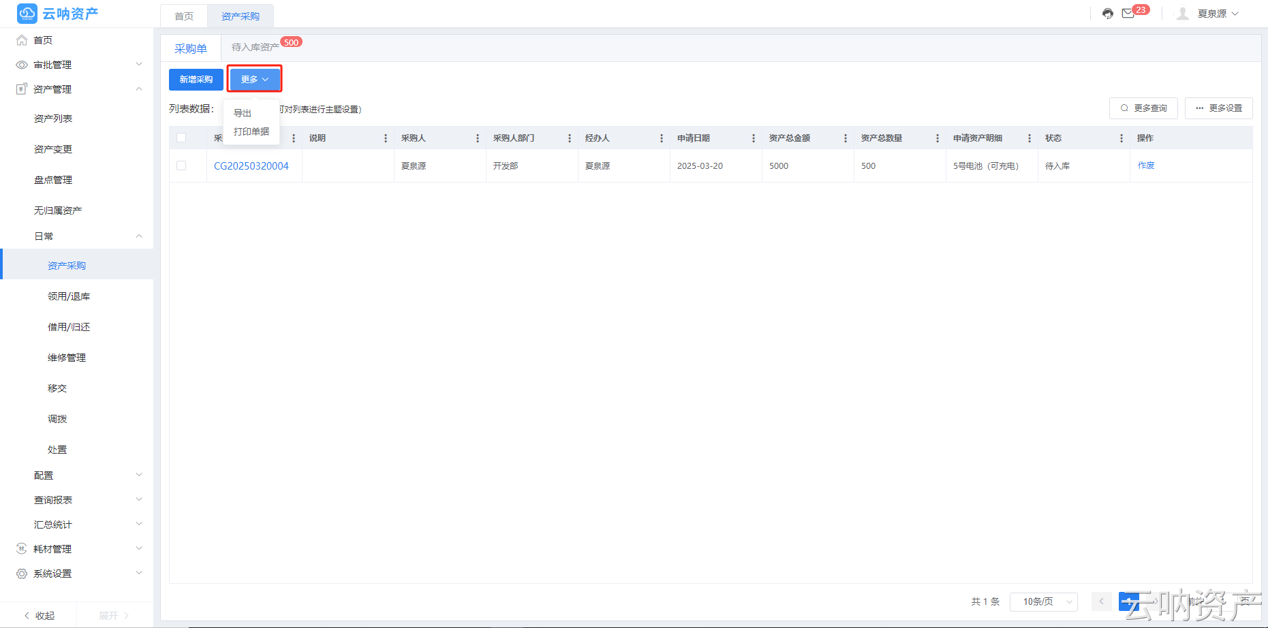Click the 更多查询 button

(x=1143, y=108)
